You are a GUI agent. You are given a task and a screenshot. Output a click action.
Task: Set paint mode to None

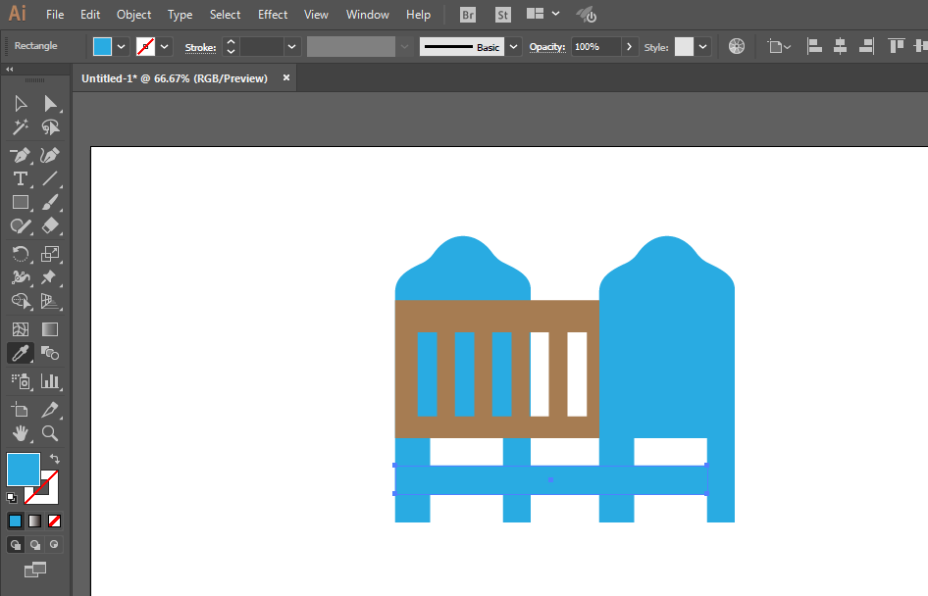[x=55, y=521]
